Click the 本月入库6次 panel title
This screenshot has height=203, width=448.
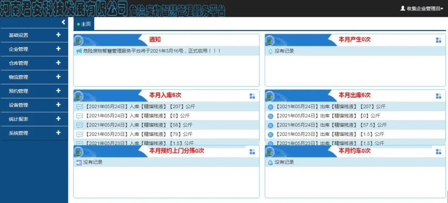click(165, 95)
